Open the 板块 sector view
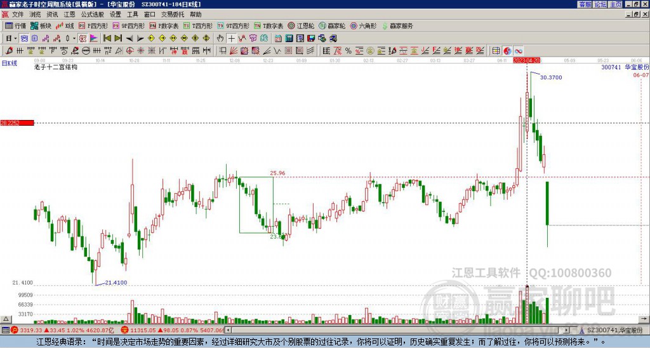The image size is (650, 348). (x=41, y=25)
